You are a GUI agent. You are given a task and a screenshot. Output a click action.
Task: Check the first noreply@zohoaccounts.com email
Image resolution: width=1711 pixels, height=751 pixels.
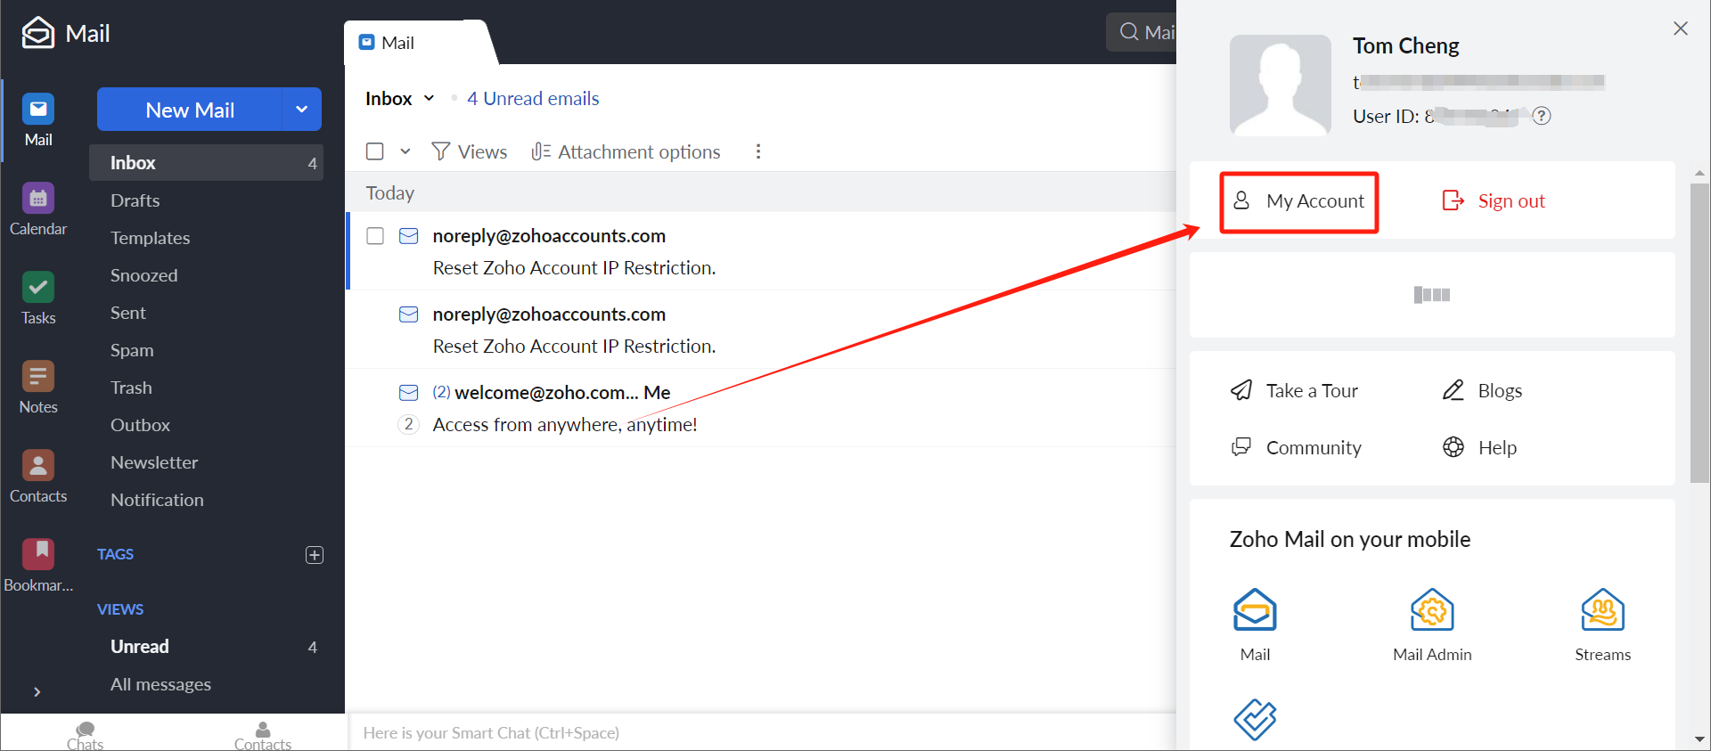pyautogui.click(x=375, y=236)
